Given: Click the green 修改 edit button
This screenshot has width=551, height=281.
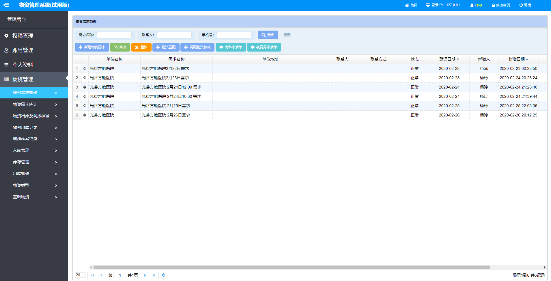Looking at the screenshot, I should [120, 47].
